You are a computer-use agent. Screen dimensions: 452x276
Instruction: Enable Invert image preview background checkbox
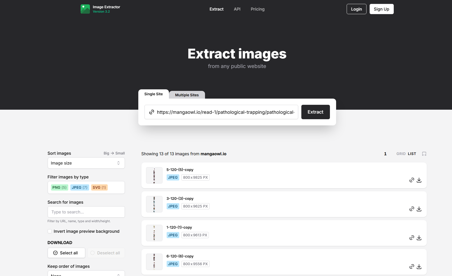50,231
